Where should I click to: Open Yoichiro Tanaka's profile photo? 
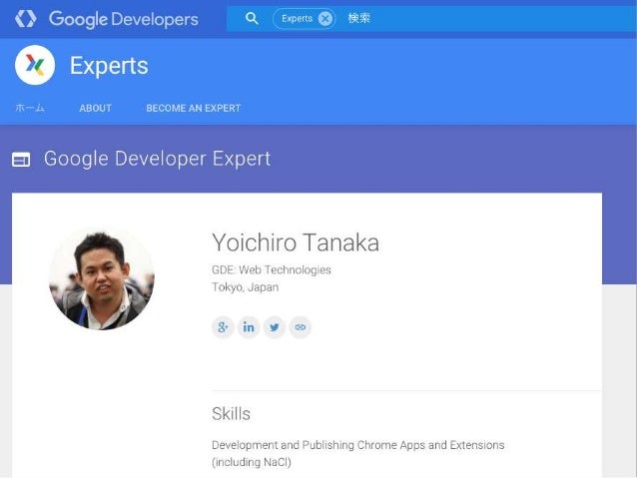[102, 278]
